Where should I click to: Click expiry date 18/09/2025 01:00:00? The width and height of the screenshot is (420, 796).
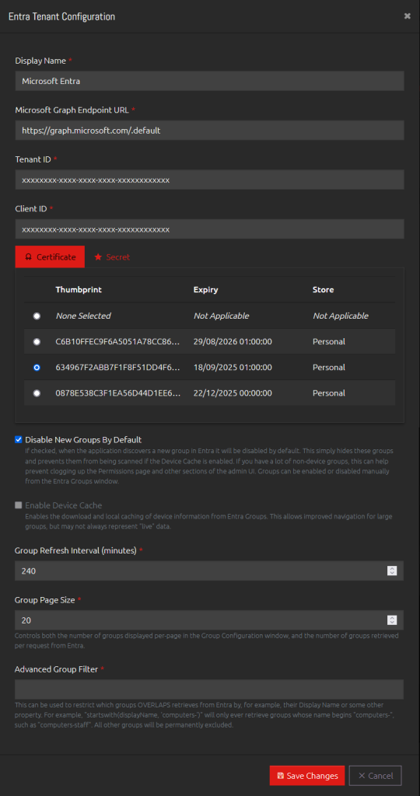pyautogui.click(x=233, y=368)
